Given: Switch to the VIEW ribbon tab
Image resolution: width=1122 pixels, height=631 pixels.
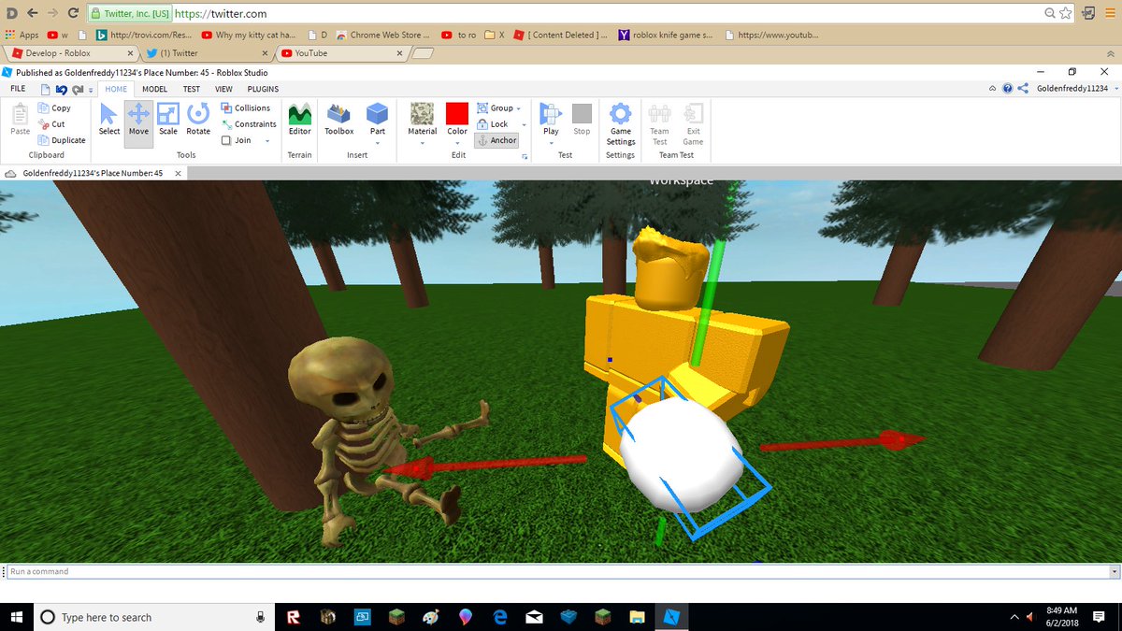Looking at the screenshot, I should pos(223,89).
